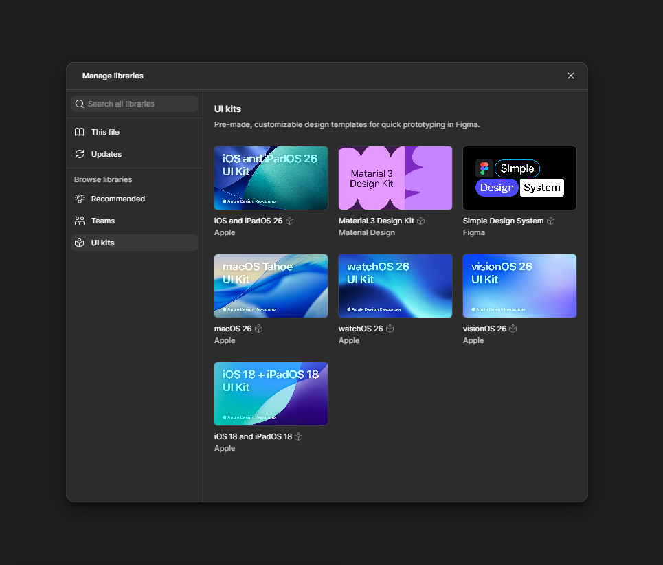The height and width of the screenshot is (565, 663).
Task: Click the cube icon beside UI kits
Action: point(80,243)
